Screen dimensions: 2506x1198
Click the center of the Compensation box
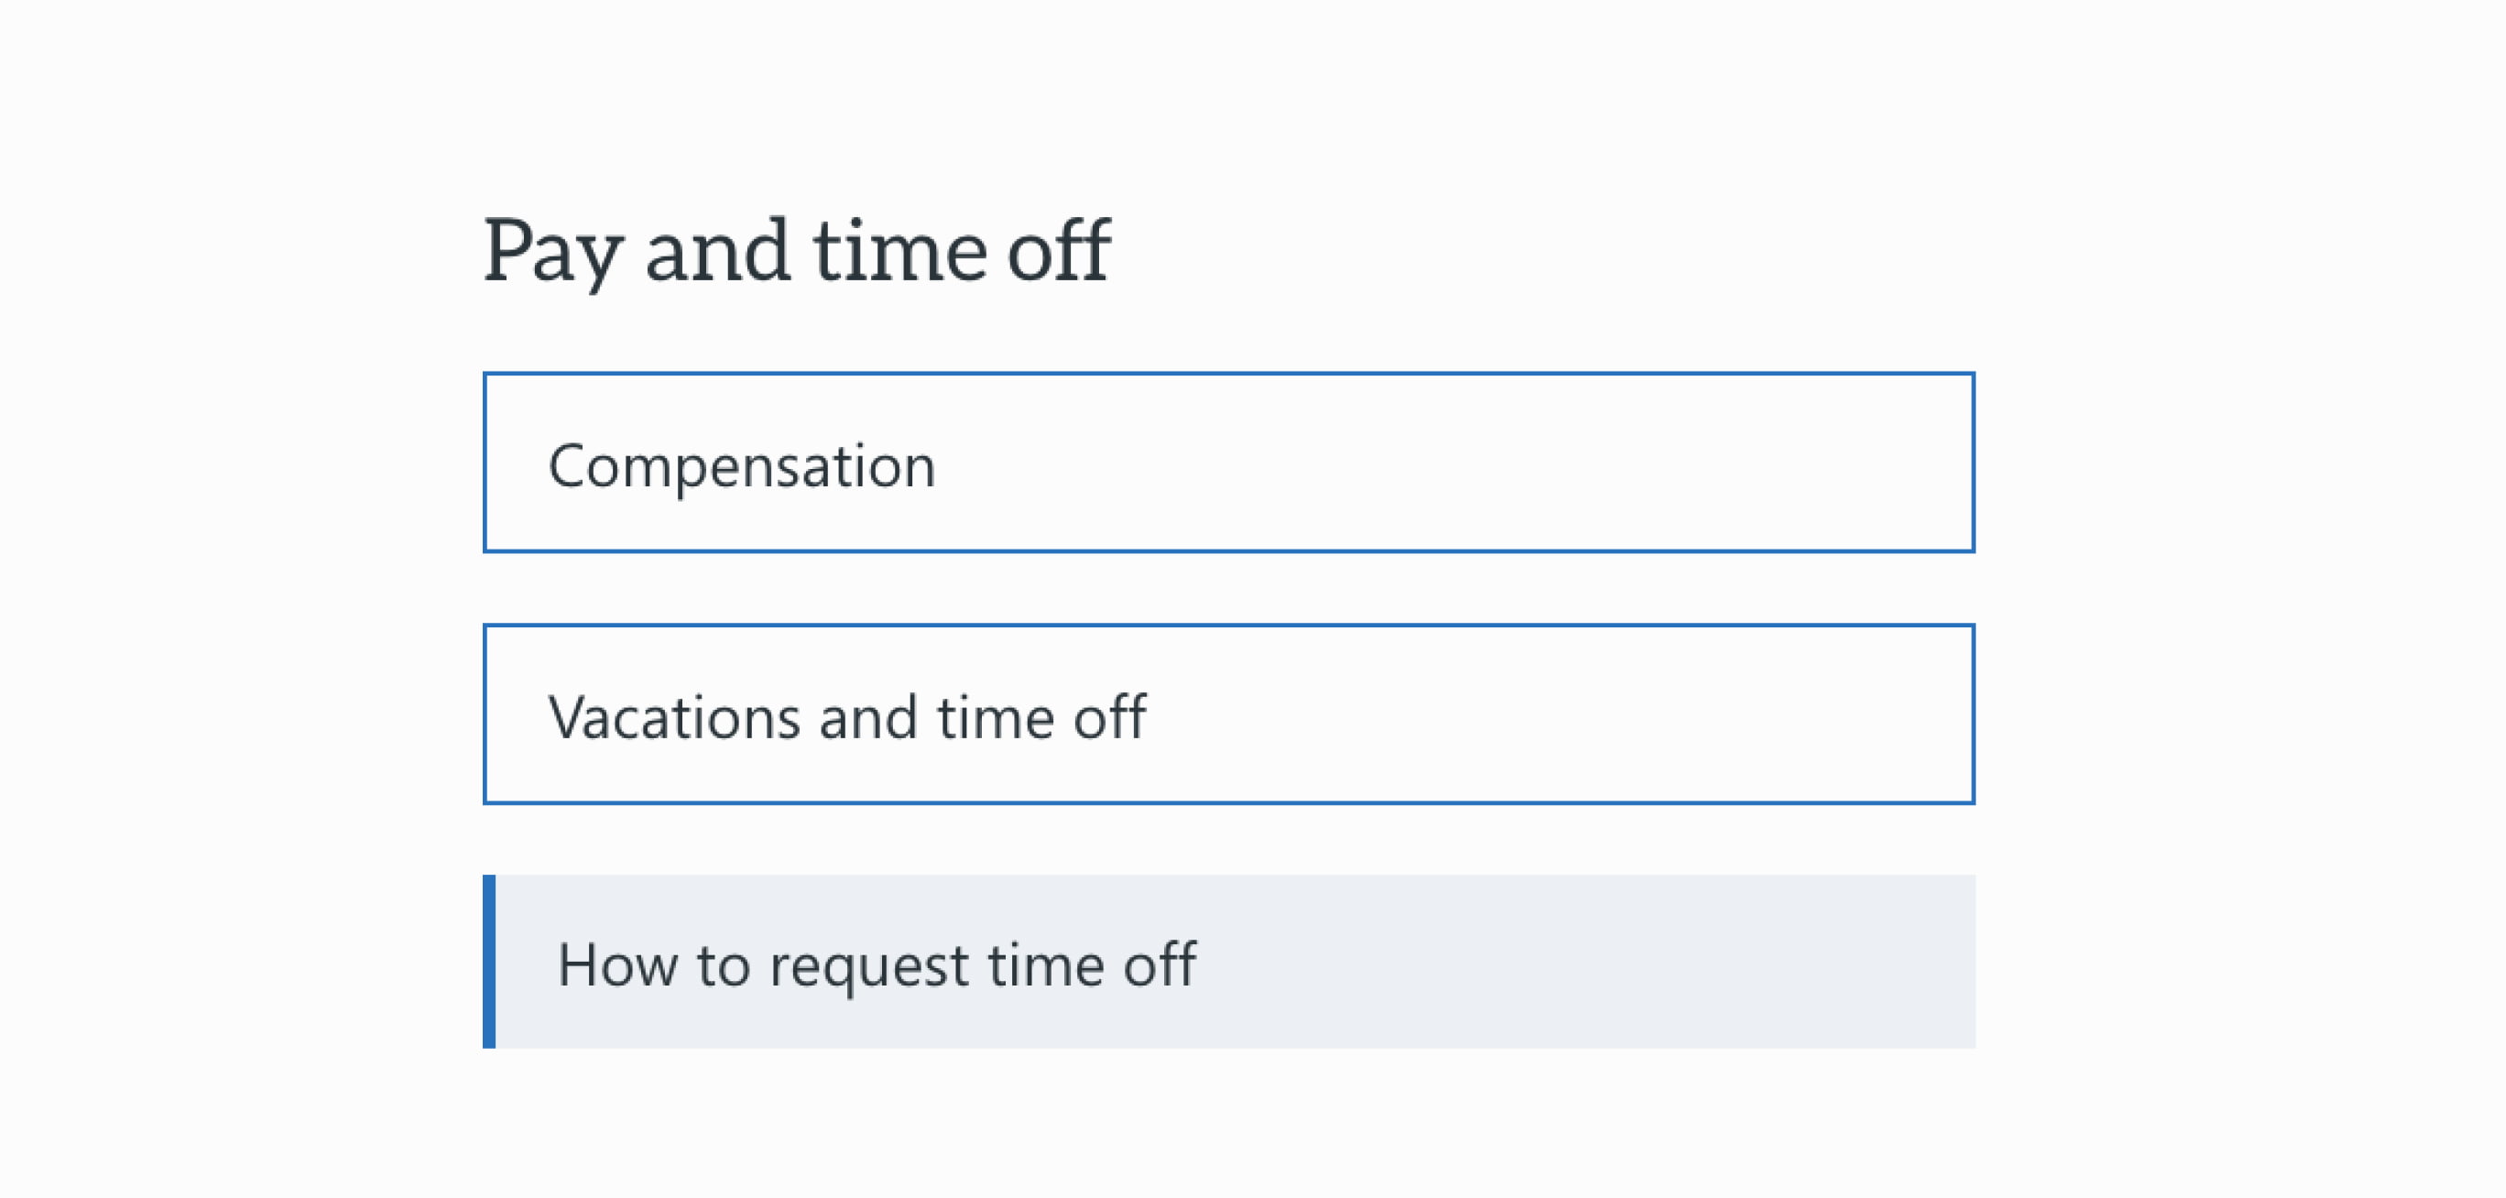click(1227, 463)
